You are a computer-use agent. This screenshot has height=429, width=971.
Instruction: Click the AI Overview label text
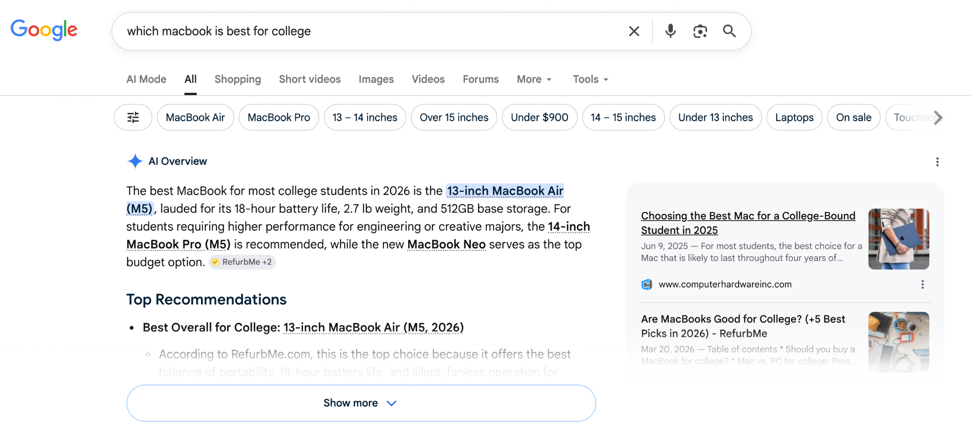(178, 161)
